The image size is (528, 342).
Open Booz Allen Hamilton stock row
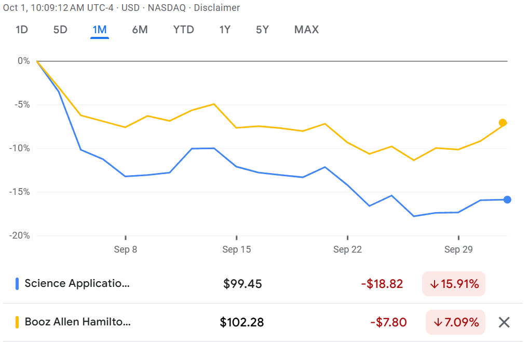click(x=77, y=322)
